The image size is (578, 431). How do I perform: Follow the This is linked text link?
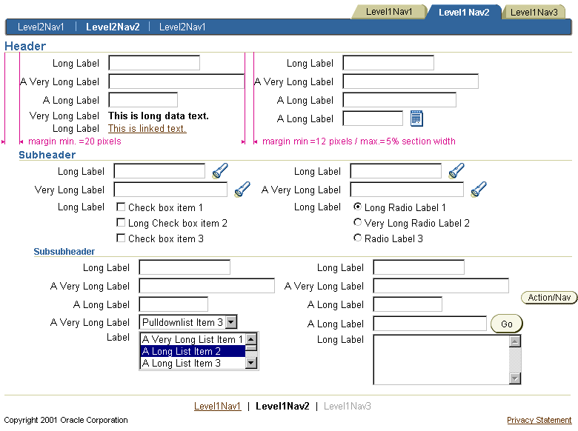(147, 128)
